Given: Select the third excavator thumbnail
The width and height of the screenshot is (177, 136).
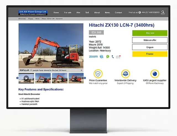Looking at the screenshot, I should (x=60, y=78).
